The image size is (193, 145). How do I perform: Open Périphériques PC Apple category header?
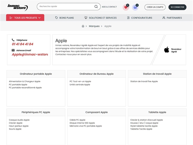[x=36, y=112]
